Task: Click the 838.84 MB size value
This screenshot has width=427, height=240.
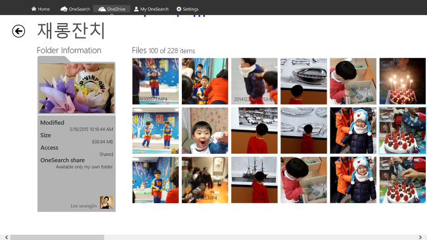Action: [x=102, y=142]
